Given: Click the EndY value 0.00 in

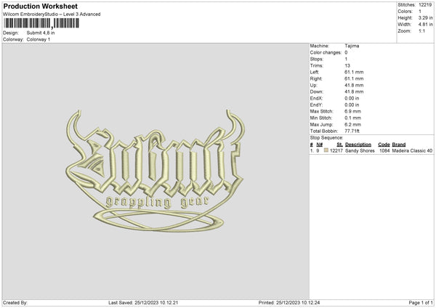Looking at the screenshot, I should (x=352, y=105).
